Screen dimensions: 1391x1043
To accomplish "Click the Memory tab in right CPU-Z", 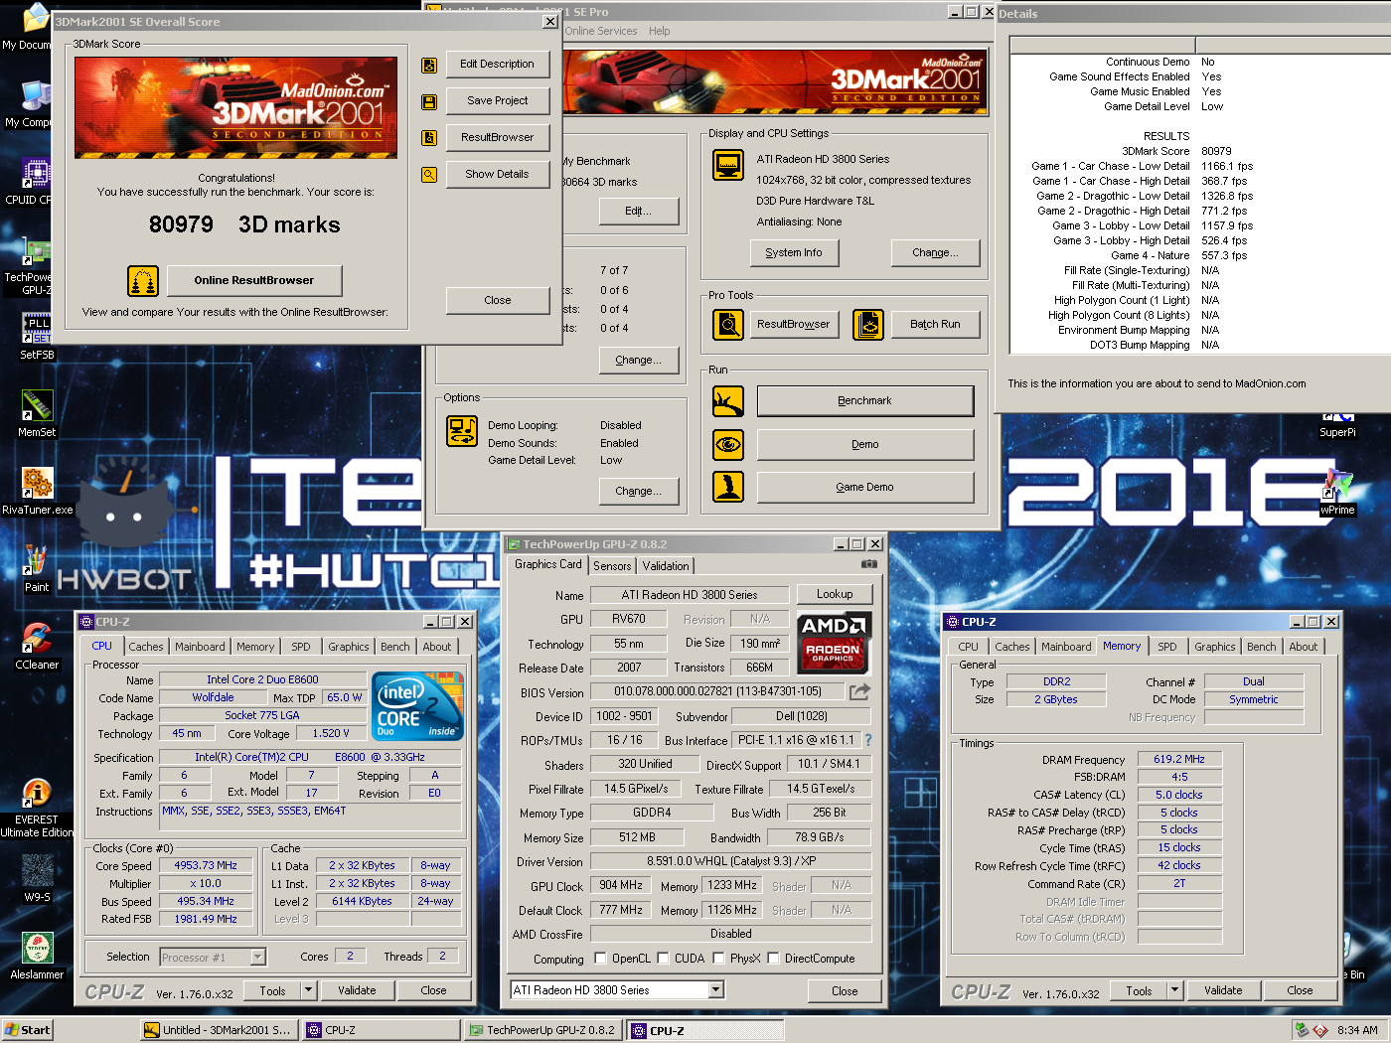I will pos(1122,646).
